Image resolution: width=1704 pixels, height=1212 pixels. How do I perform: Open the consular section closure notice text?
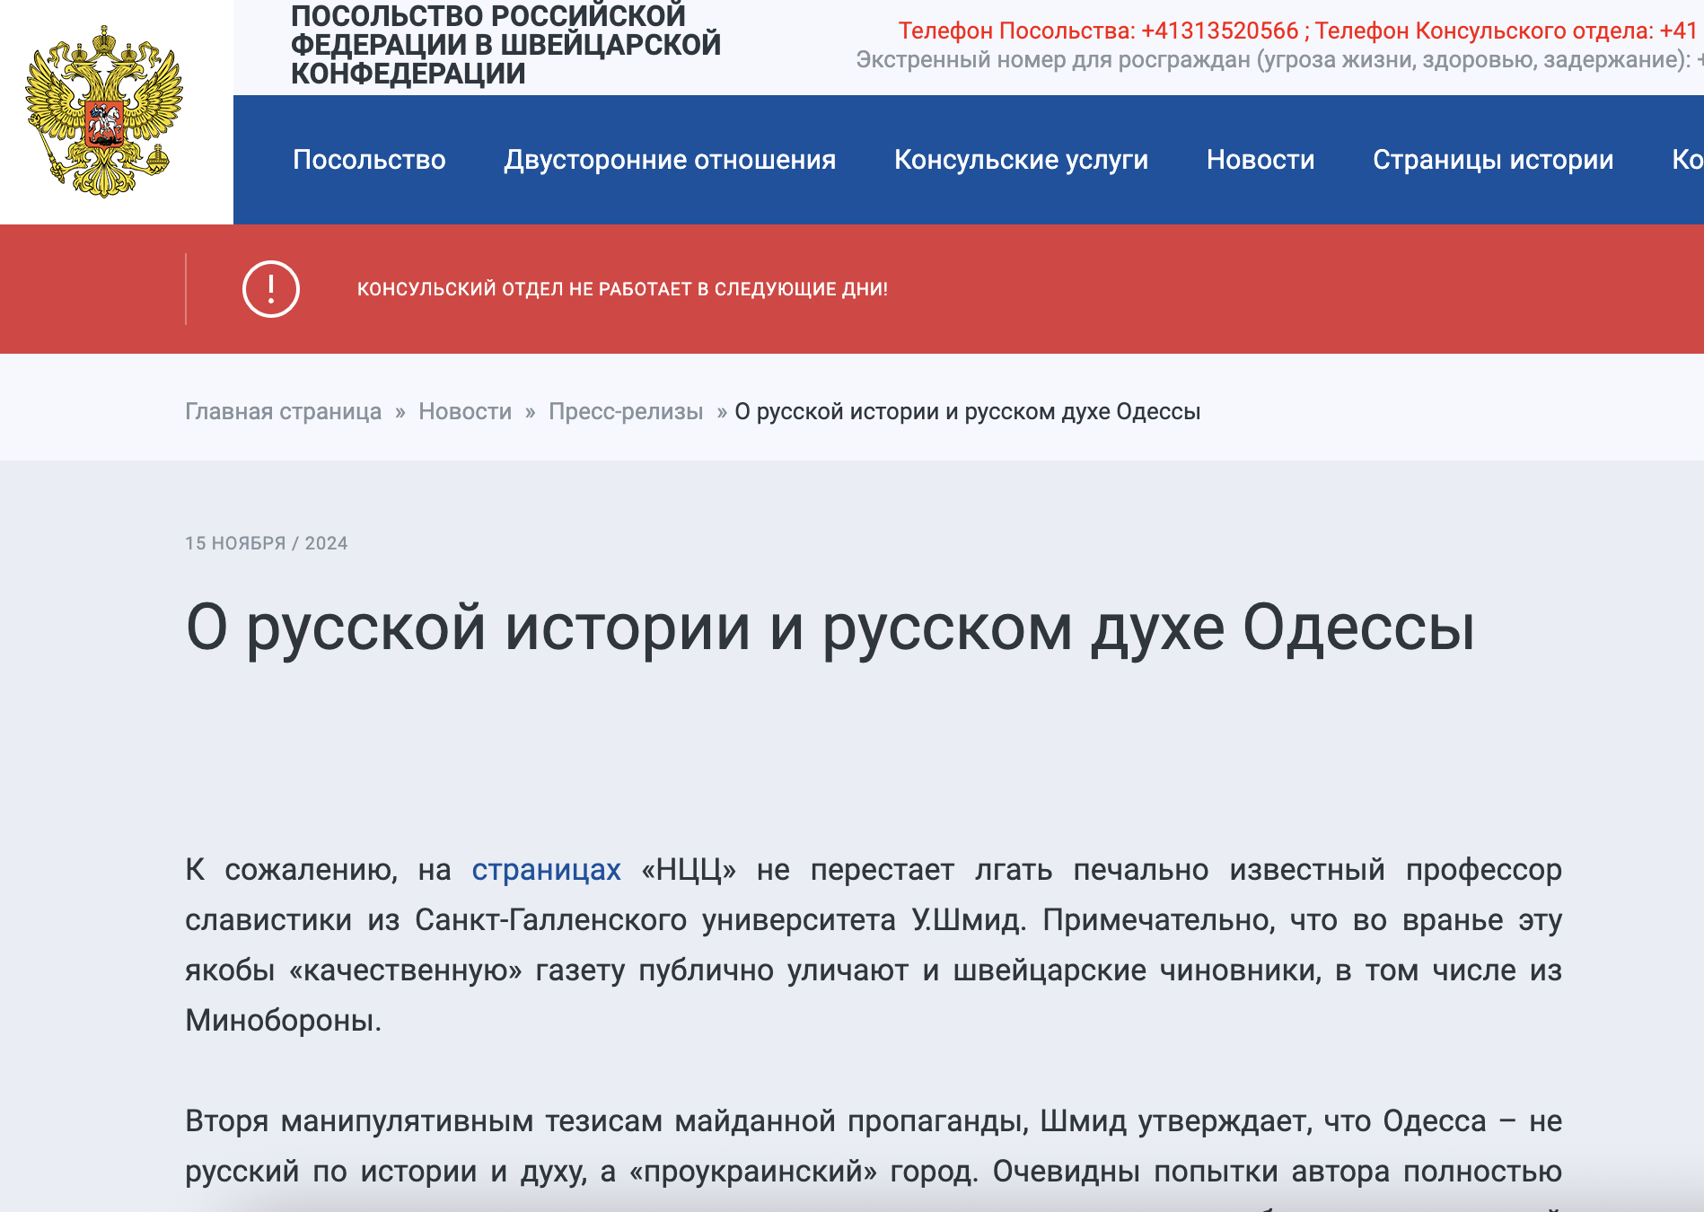[622, 289]
